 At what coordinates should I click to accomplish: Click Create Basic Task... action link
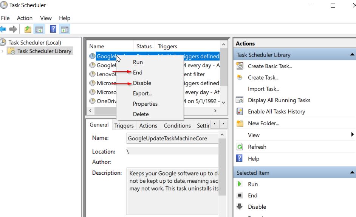click(x=270, y=66)
